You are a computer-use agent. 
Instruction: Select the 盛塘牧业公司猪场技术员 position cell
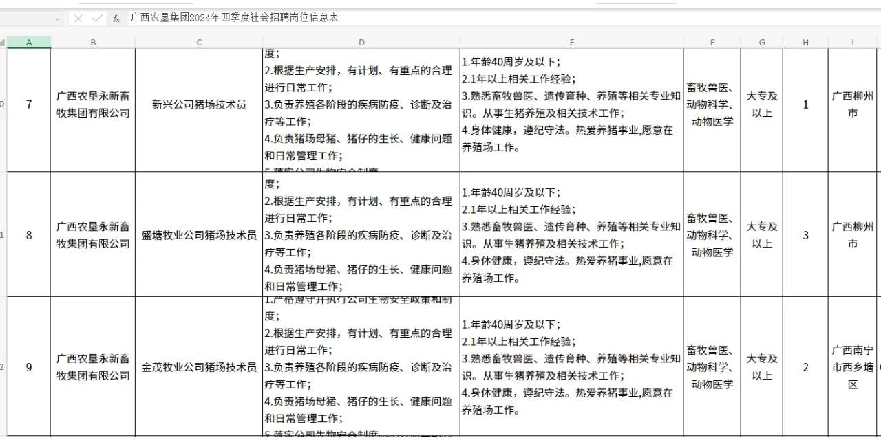[199, 234]
